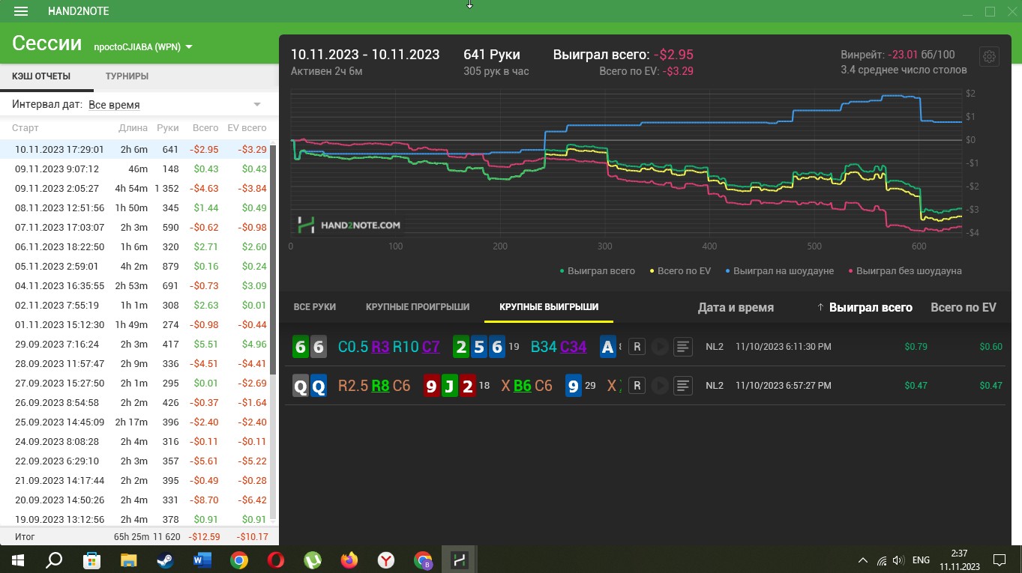Open the Hand2Note hamburger menu
The width and height of the screenshot is (1022, 573).
point(21,11)
